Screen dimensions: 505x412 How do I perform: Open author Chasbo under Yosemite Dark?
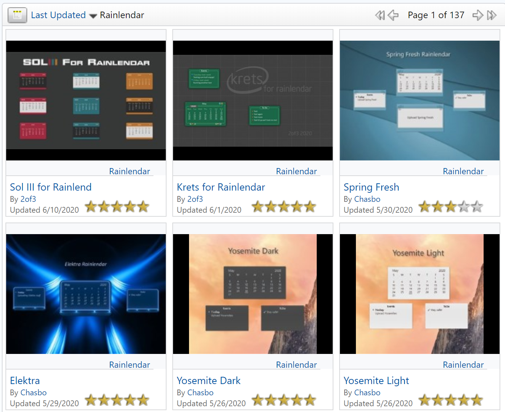pyautogui.click(x=200, y=393)
